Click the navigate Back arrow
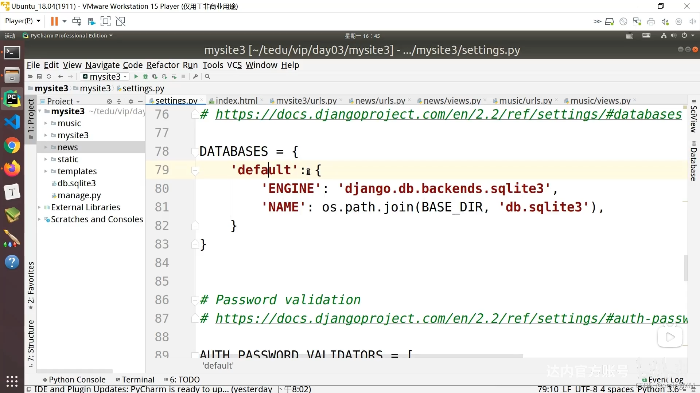The image size is (700, 393). (61, 77)
